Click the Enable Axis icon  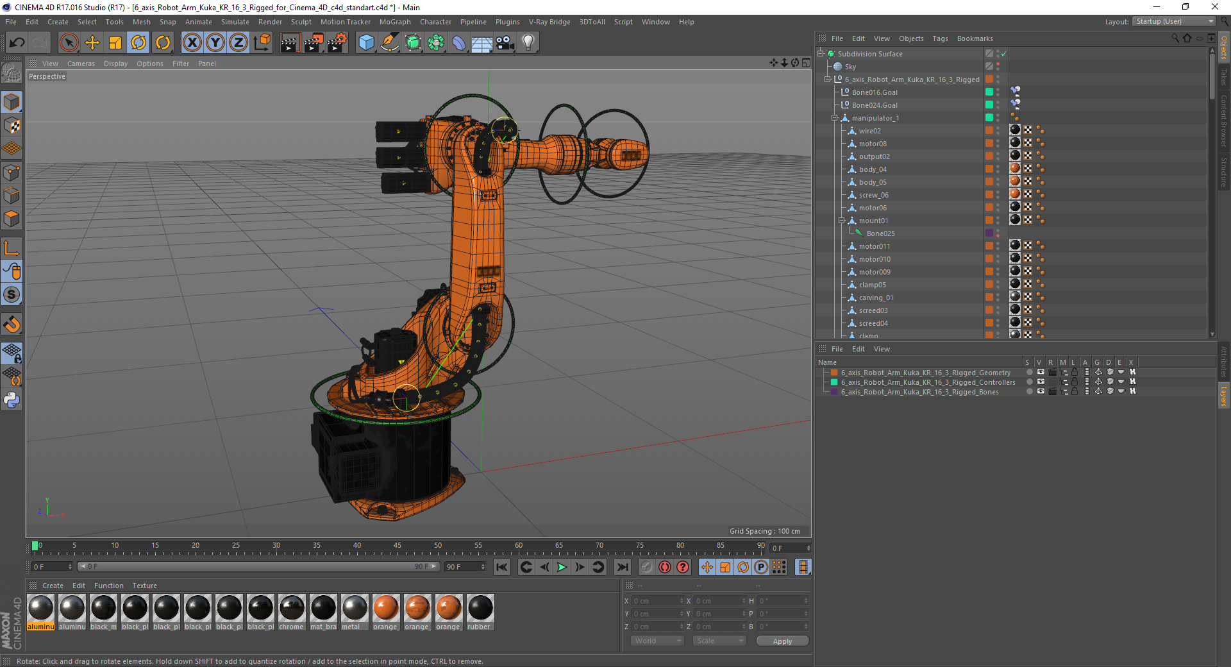[12, 248]
